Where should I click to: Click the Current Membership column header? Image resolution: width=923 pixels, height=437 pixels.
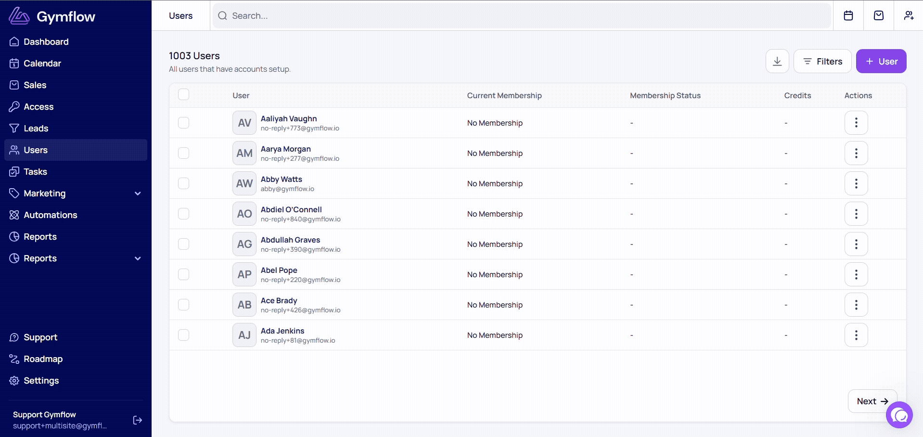pos(504,95)
